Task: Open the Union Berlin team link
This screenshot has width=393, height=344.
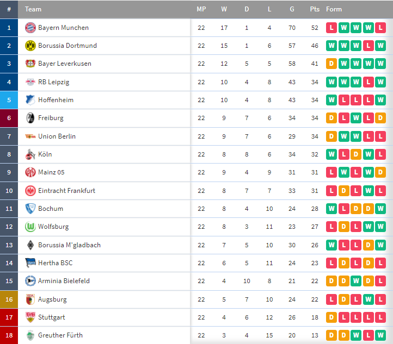Action: [x=57, y=136]
